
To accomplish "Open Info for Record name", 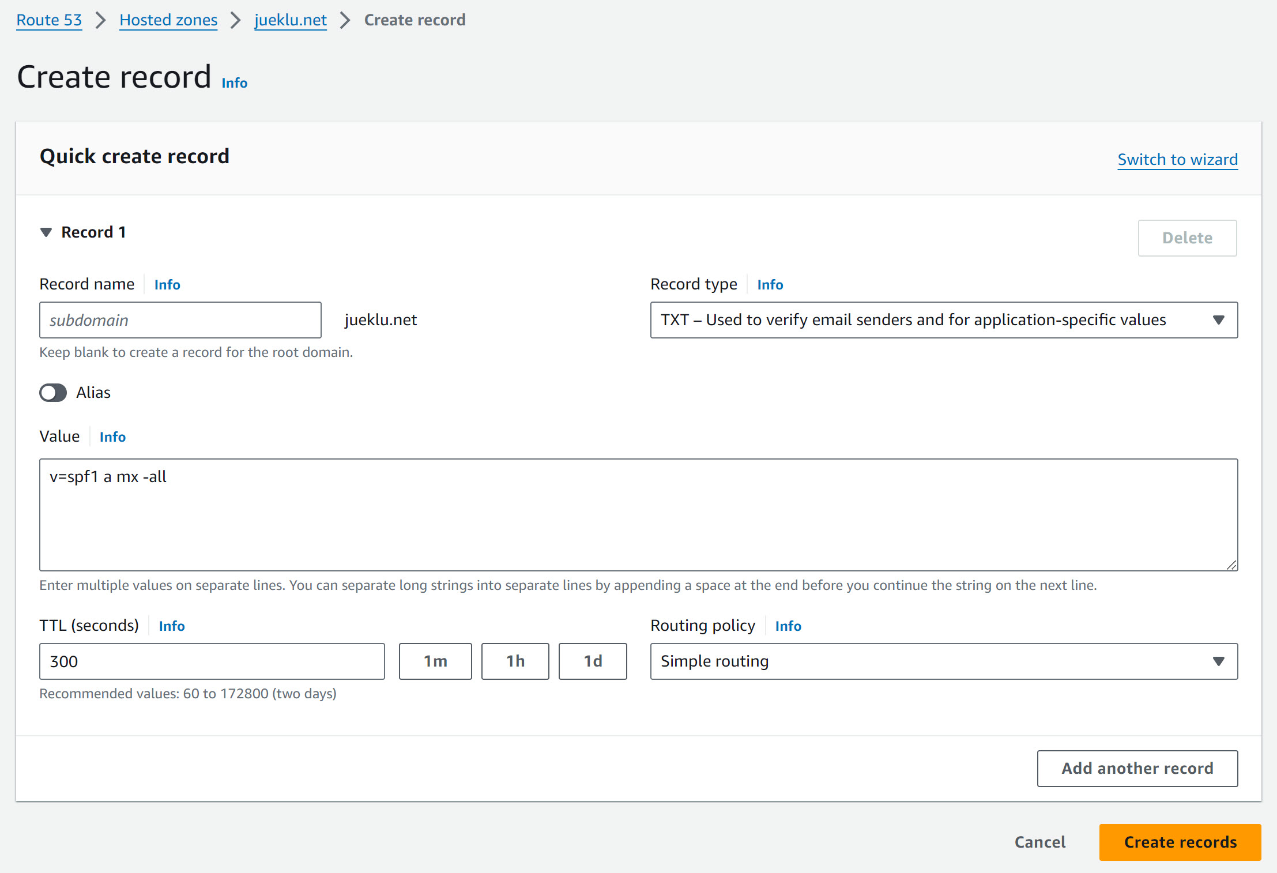I will coord(167,285).
